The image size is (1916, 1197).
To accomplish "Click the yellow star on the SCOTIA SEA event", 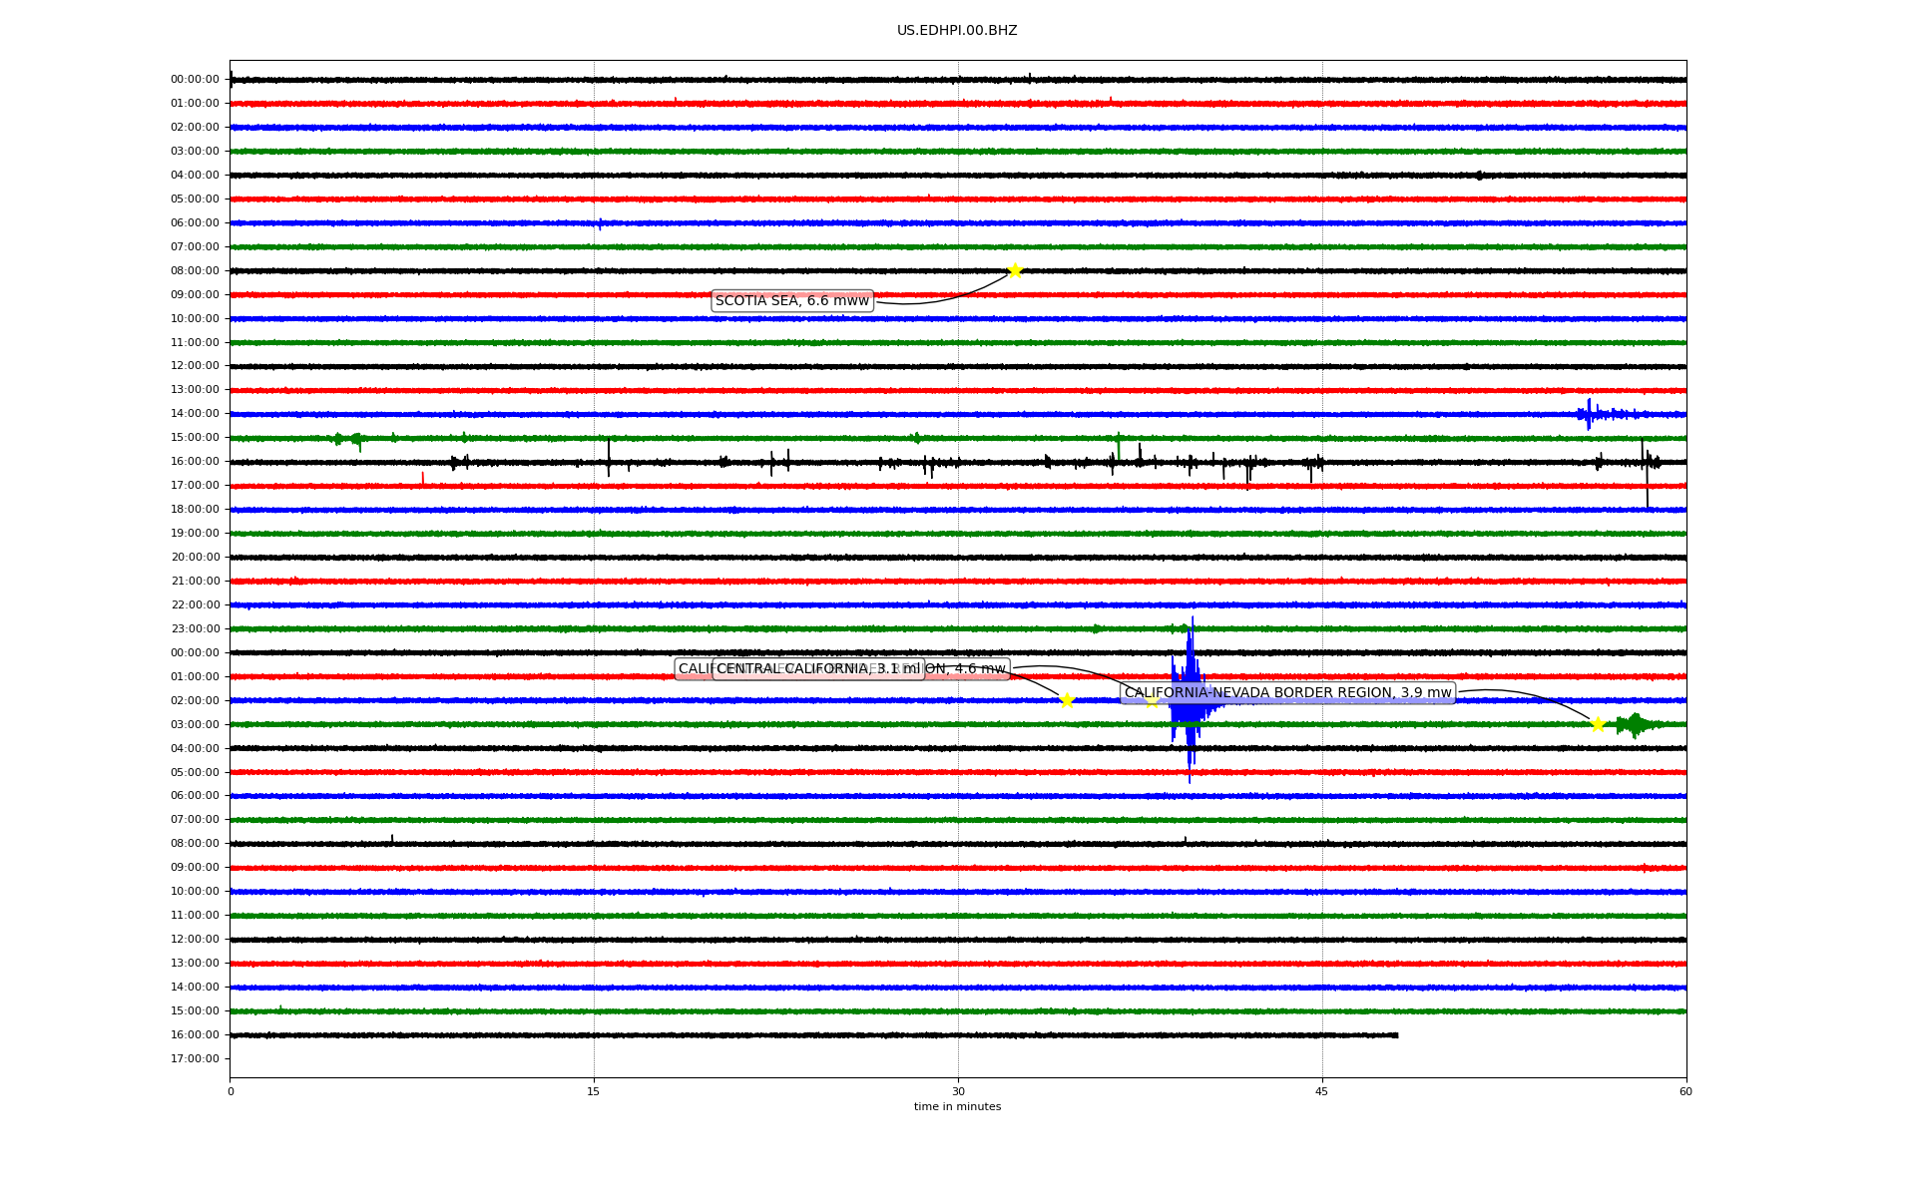I will click(1015, 270).
